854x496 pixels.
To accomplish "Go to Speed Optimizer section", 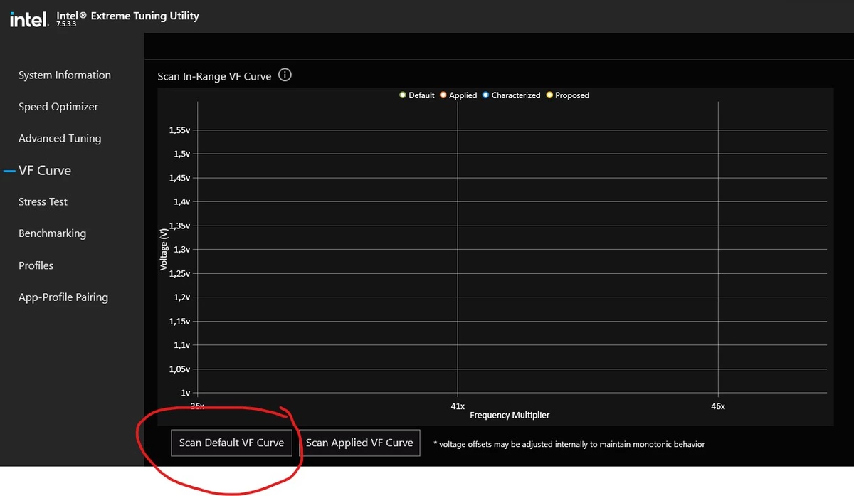I will coord(58,107).
